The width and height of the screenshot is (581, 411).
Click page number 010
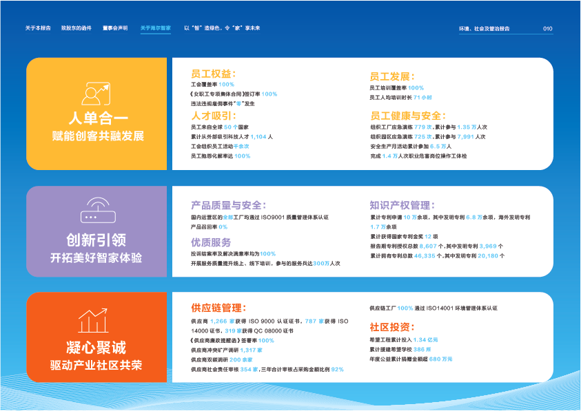click(548, 29)
